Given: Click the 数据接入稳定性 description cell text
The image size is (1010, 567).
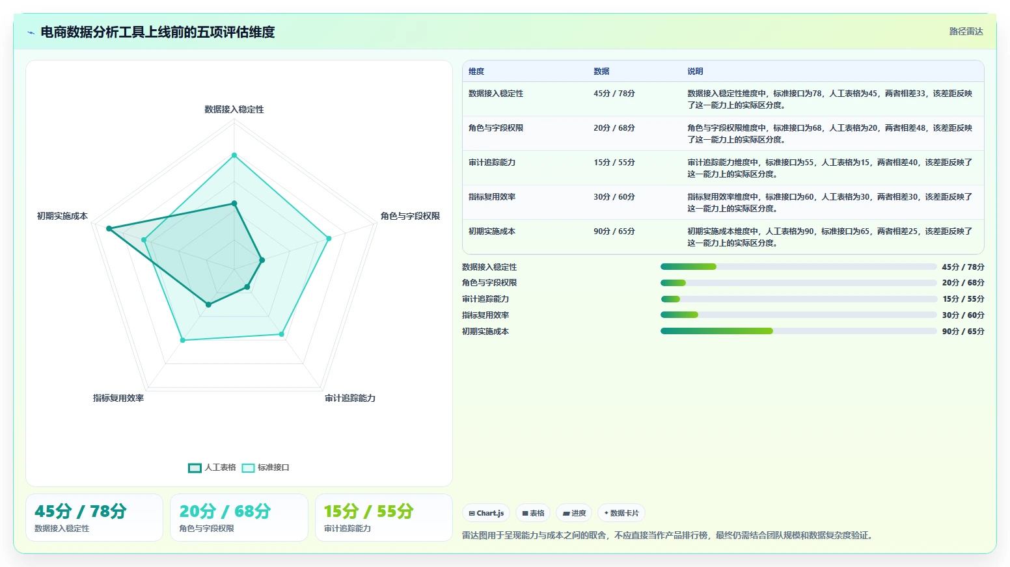Looking at the screenshot, I should pos(830,99).
